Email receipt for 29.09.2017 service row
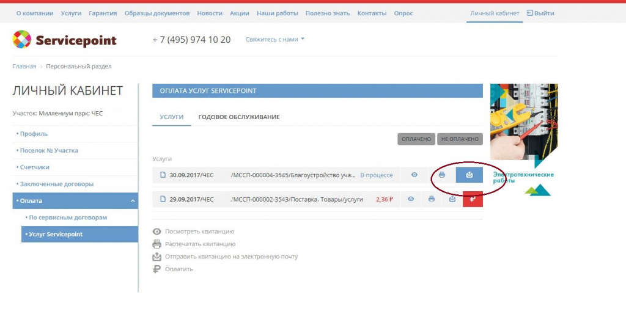Viewport: 626px width, 314px height. point(452,199)
